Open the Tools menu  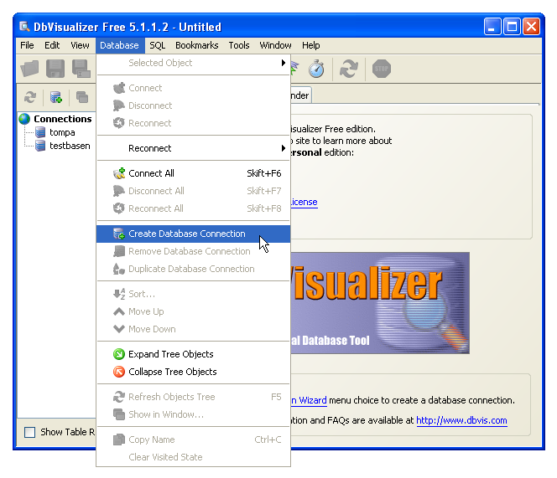pyautogui.click(x=239, y=45)
